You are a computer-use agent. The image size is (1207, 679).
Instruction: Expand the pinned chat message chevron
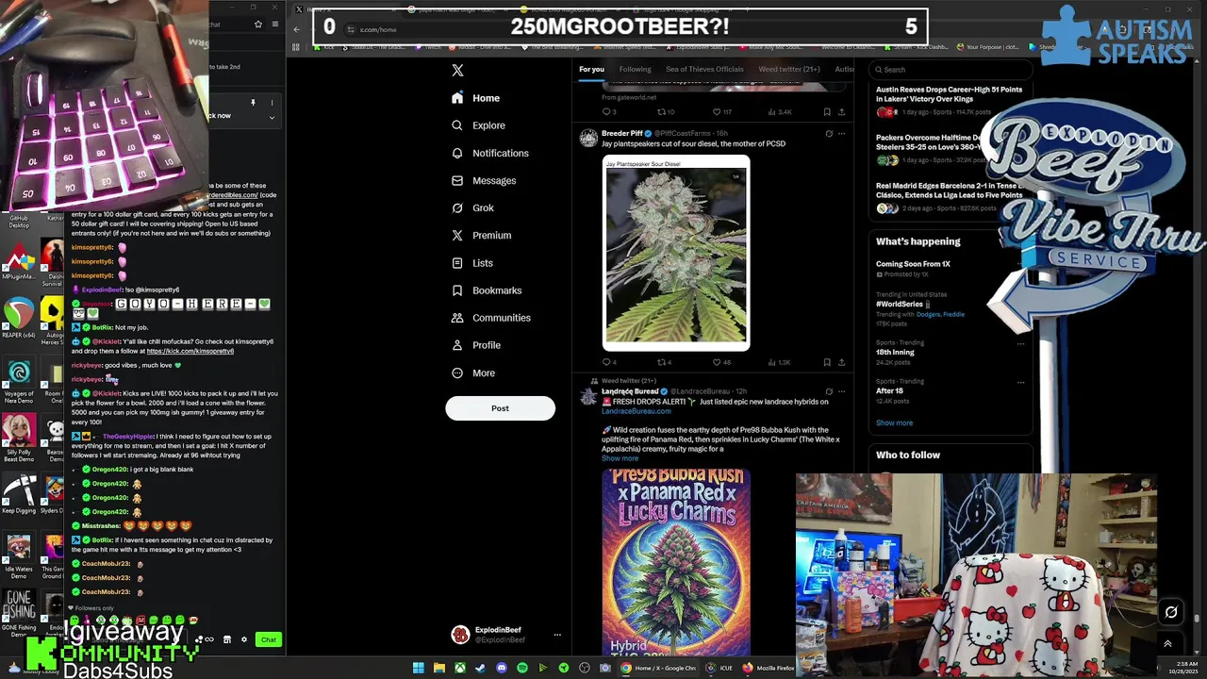[272, 118]
